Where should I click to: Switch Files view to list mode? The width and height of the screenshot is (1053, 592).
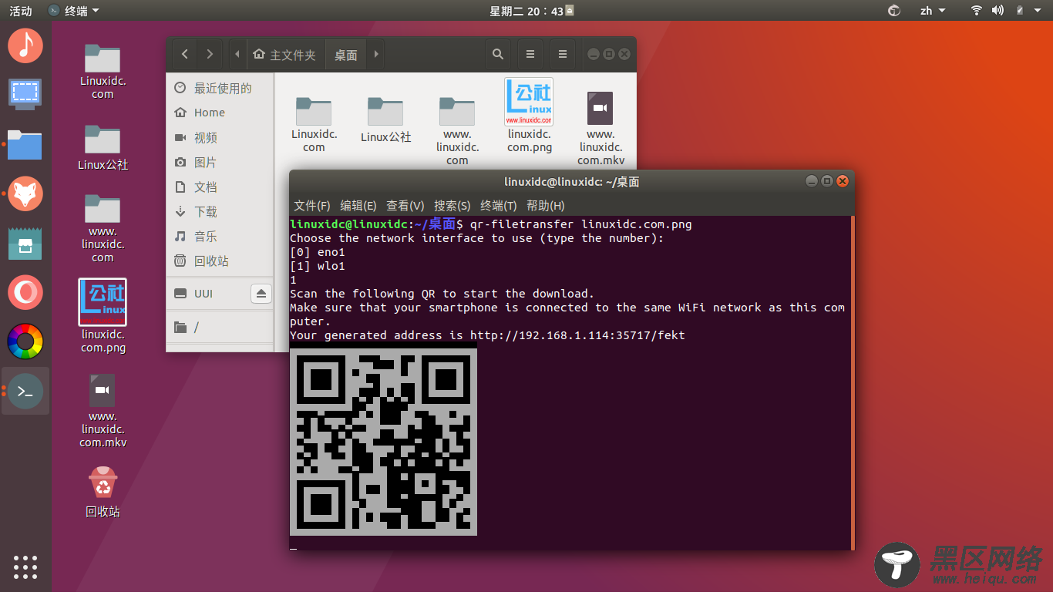(x=530, y=54)
